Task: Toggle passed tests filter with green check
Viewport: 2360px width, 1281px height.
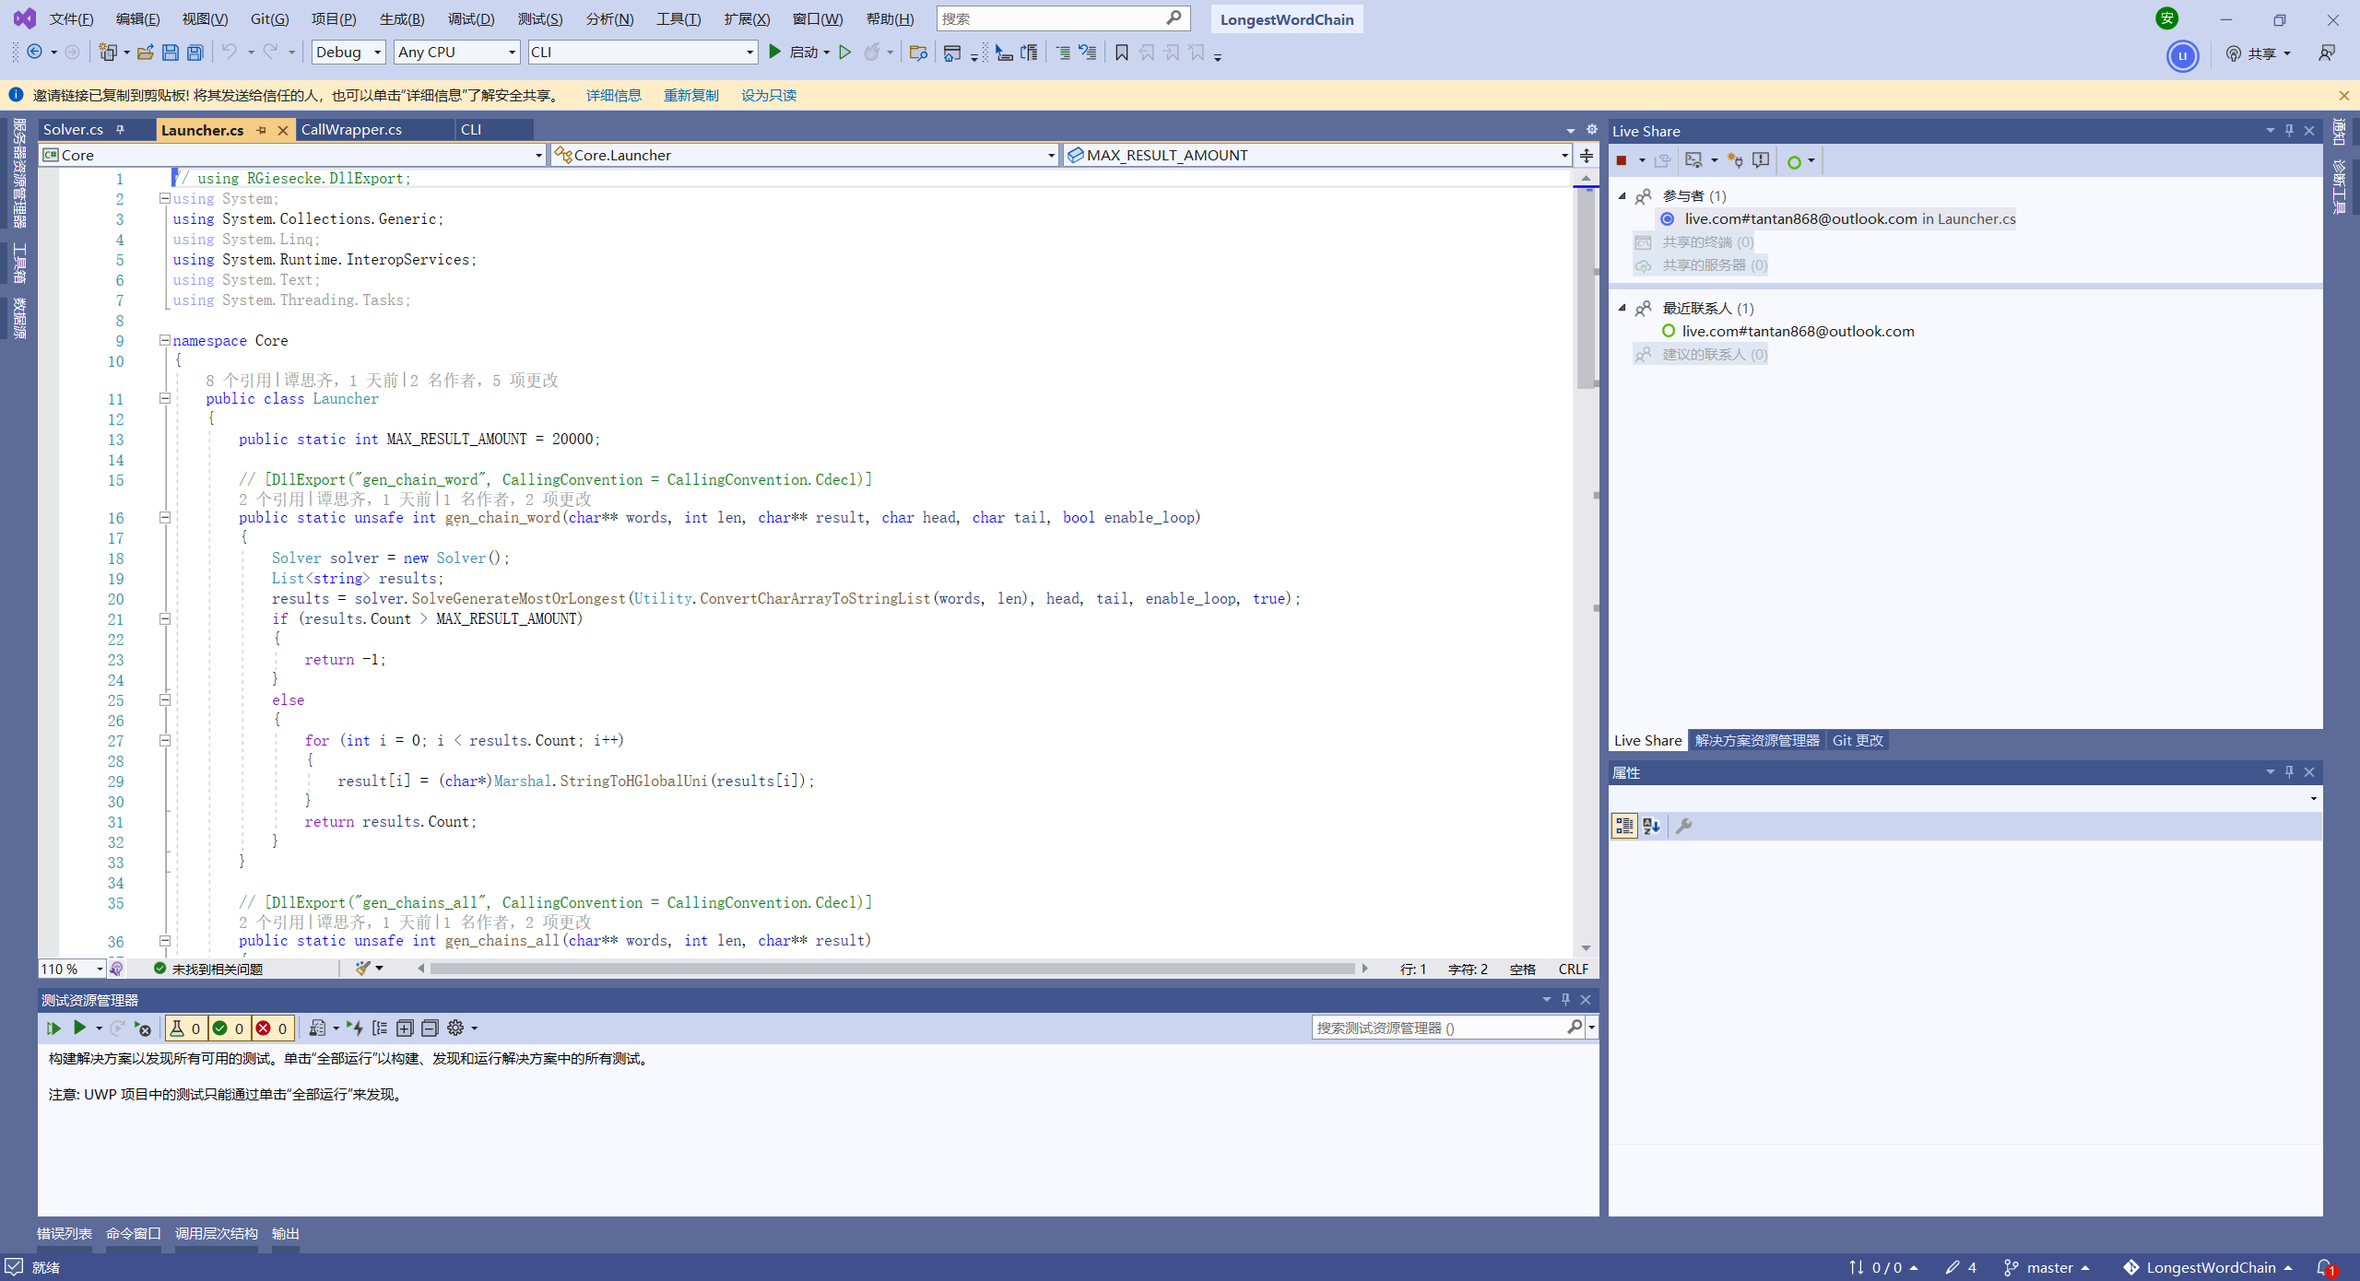Action: coord(228,1028)
